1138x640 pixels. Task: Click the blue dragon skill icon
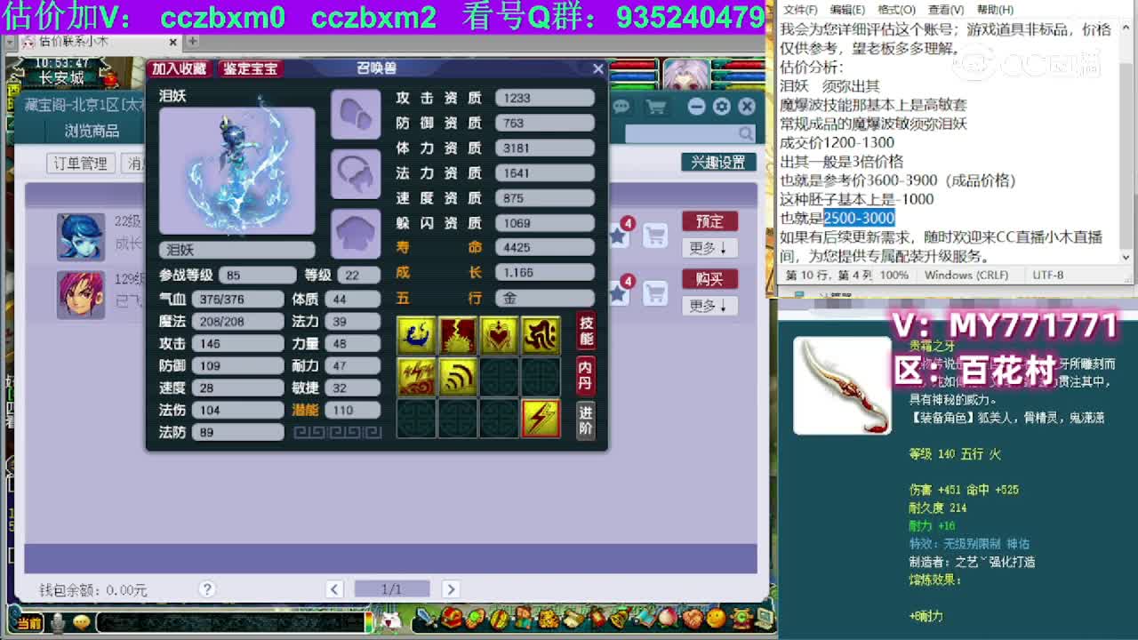416,335
